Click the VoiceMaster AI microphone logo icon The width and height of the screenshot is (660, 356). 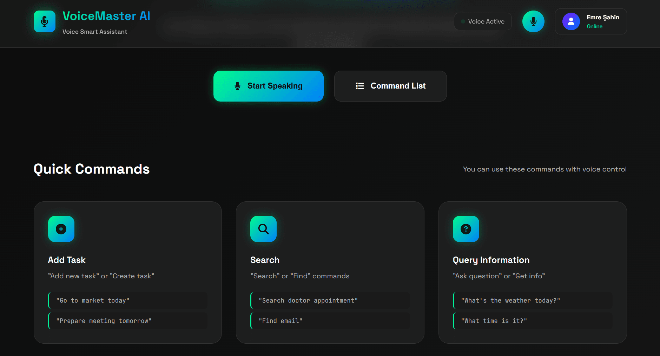point(44,21)
